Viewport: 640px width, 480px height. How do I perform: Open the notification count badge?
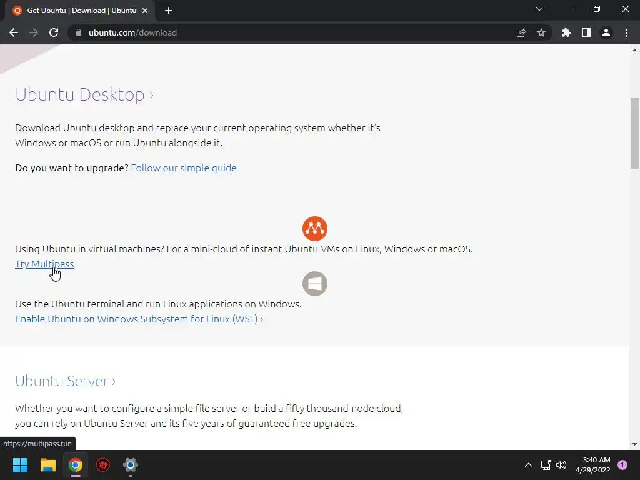tap(622, 465)
